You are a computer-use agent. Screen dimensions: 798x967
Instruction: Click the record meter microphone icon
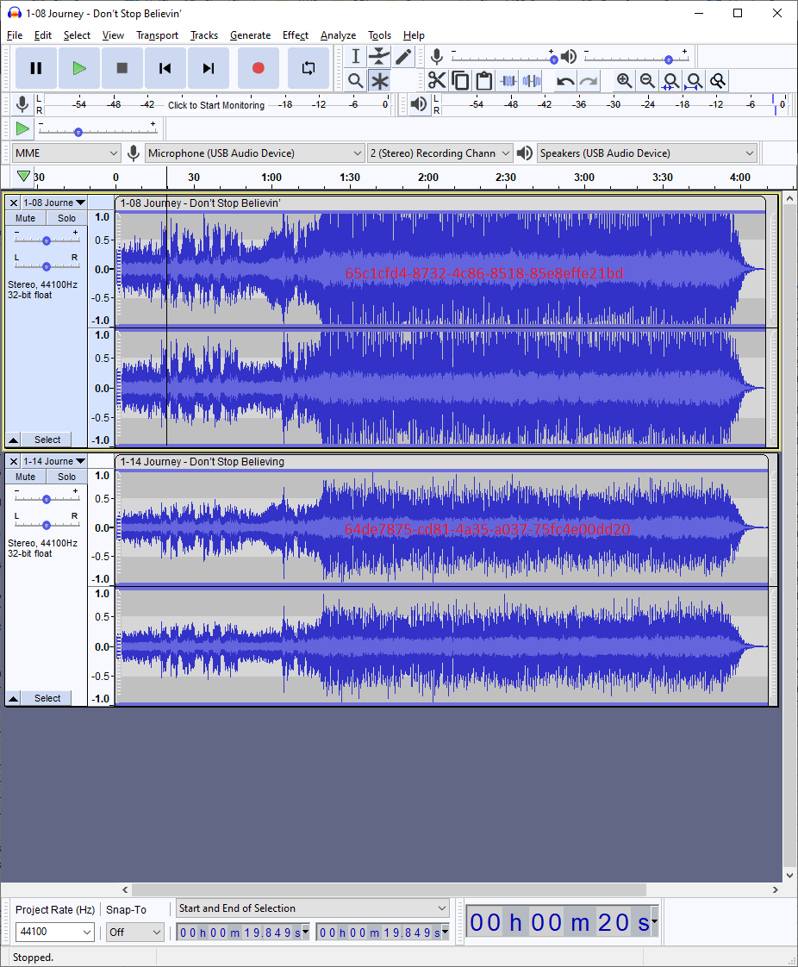(22, 104)
